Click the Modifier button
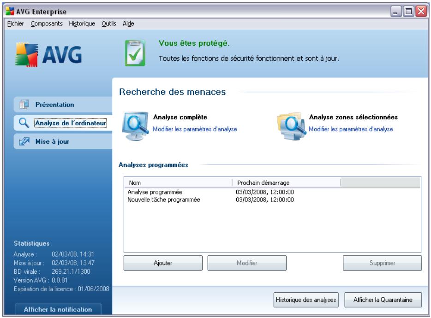 [x=247, y=263]
